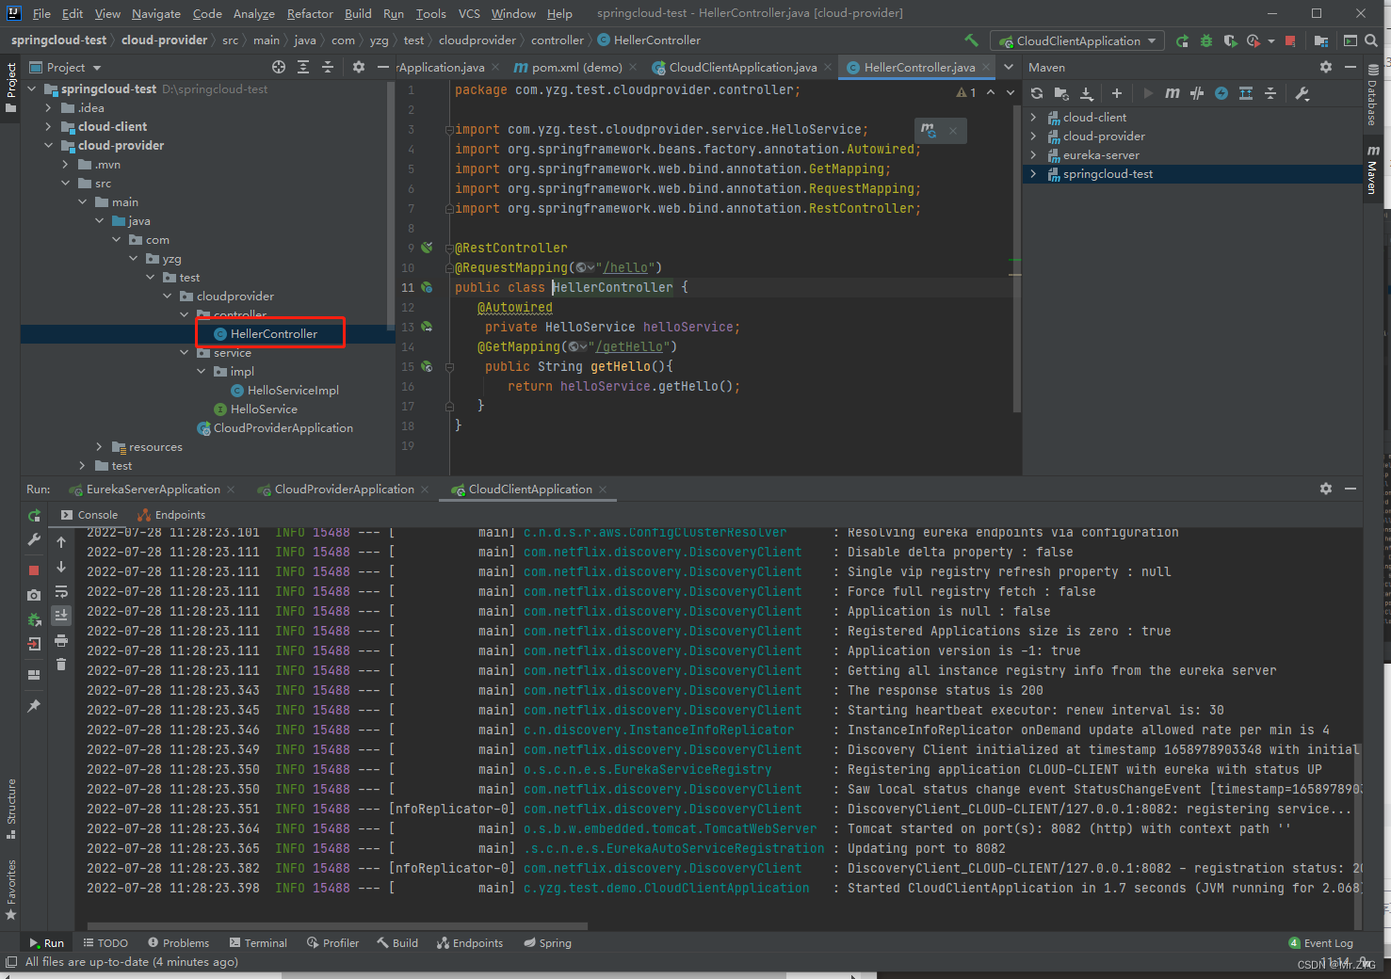1391x979 pixels.
Task: Switch to the CloudClientApplication.java editor tab
Action: point(742,67)
